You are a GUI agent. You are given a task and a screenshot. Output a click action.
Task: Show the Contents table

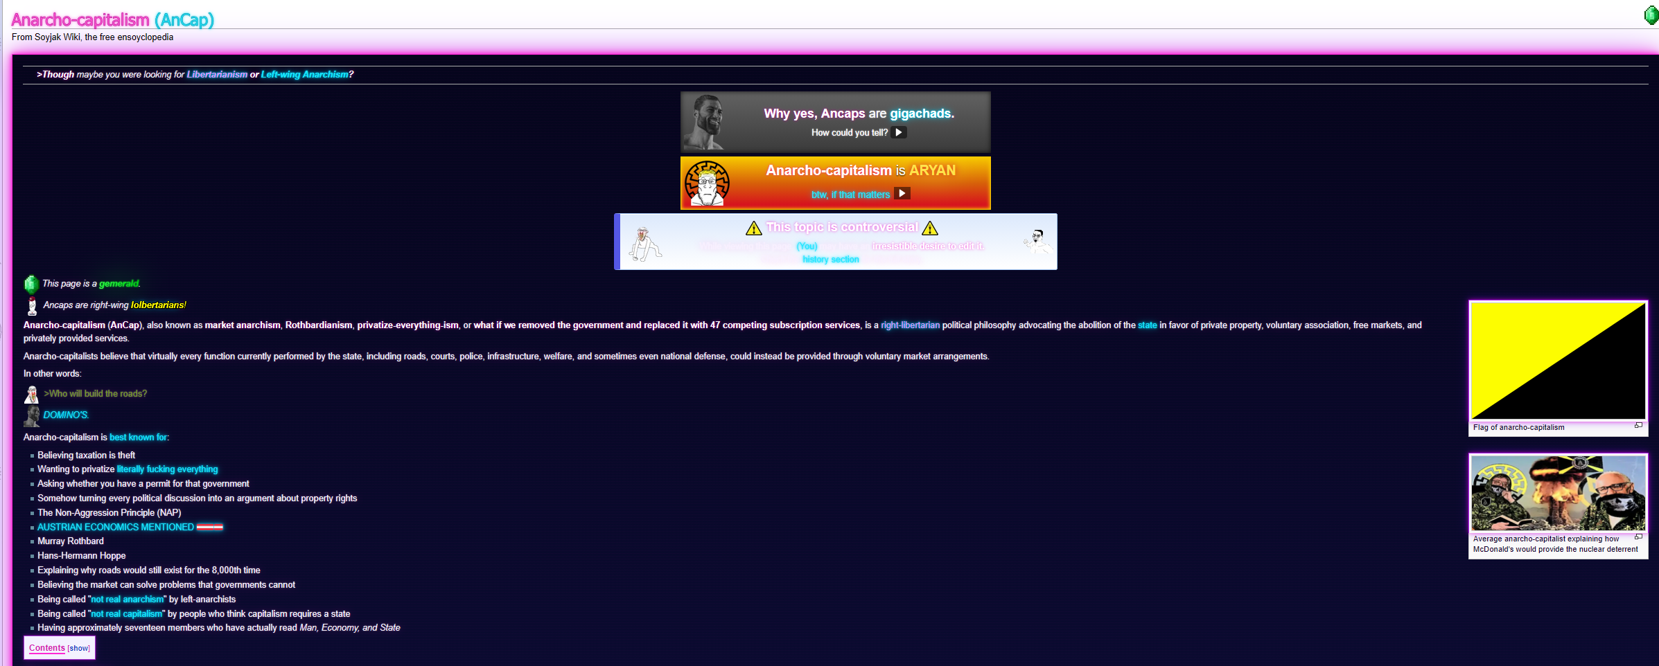[x=79, y=649]
